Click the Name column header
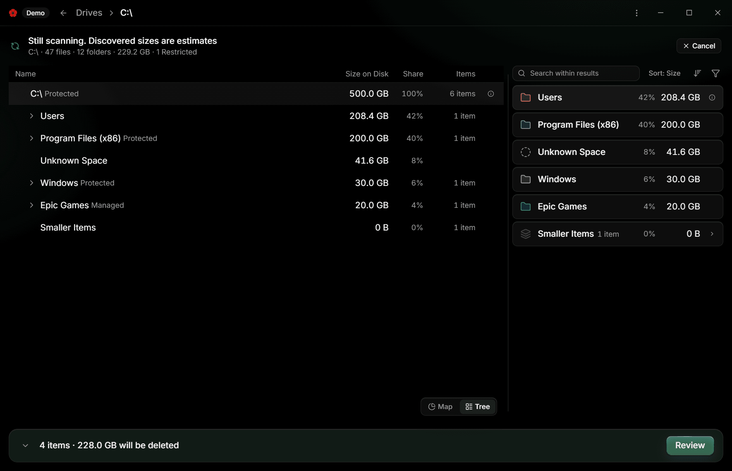This screenshot has width=732, height=471. pyautogui.click(x=26, y=74)
